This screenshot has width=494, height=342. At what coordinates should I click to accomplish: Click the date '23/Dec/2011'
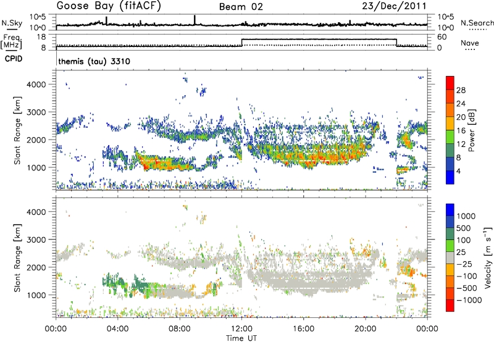(394, 6)
